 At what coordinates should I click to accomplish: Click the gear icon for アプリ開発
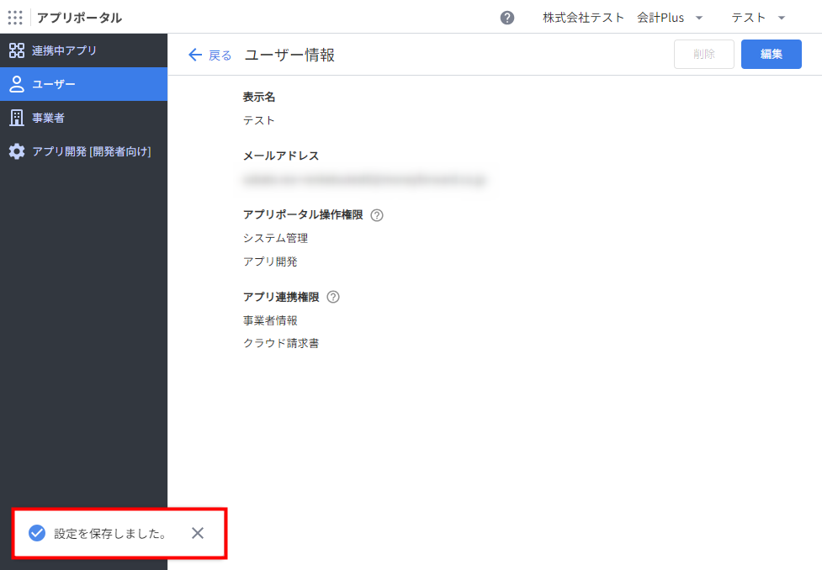coord(17,151)
